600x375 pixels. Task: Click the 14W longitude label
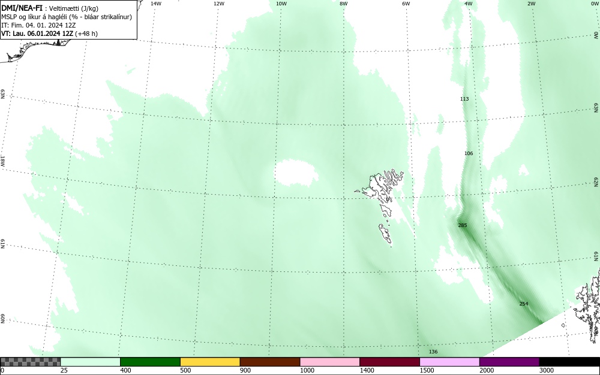click(155, 4)
